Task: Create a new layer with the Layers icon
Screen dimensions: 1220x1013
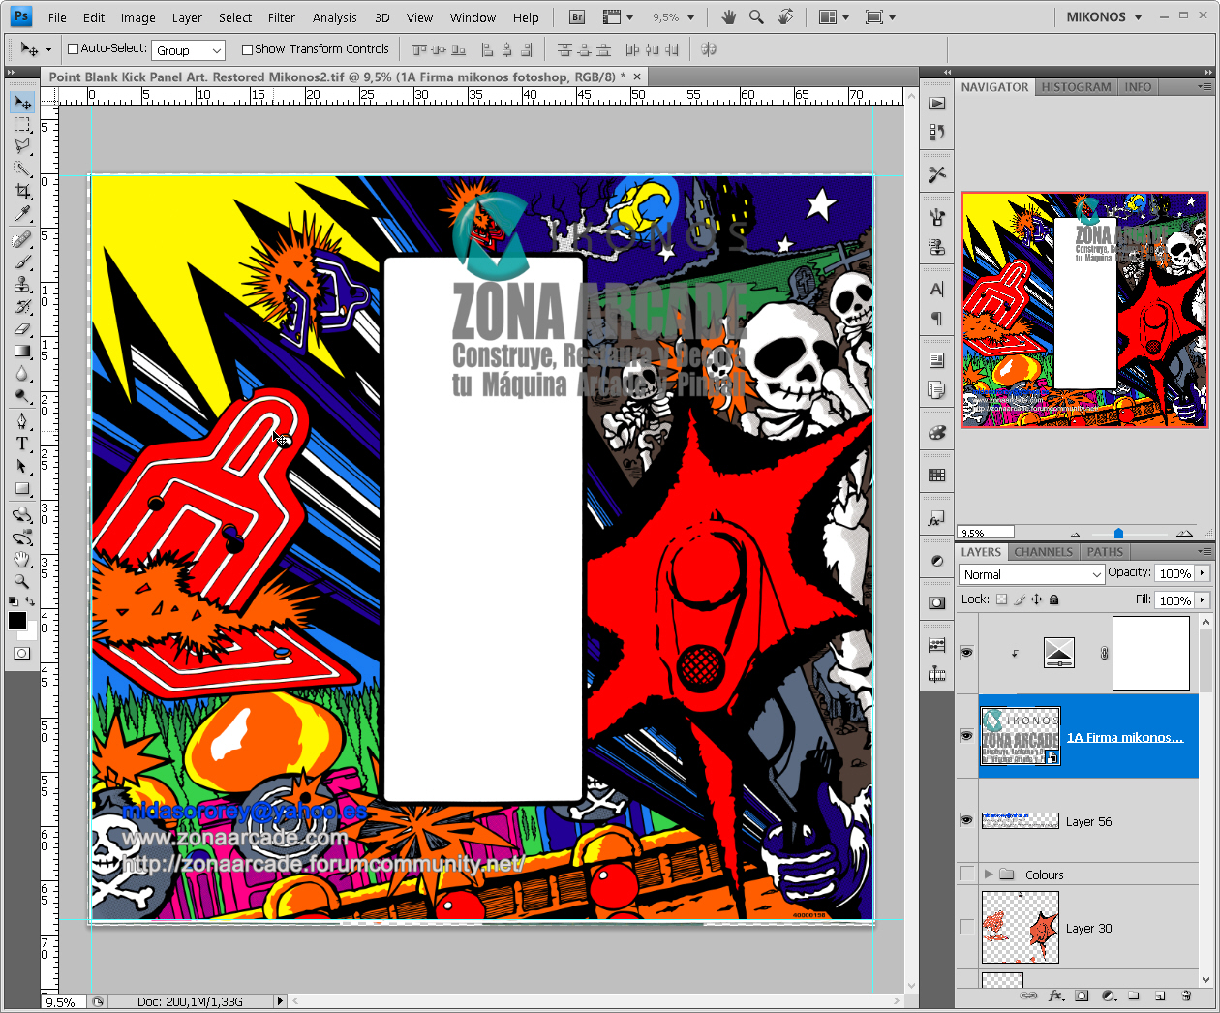Action: point(1160,996)
